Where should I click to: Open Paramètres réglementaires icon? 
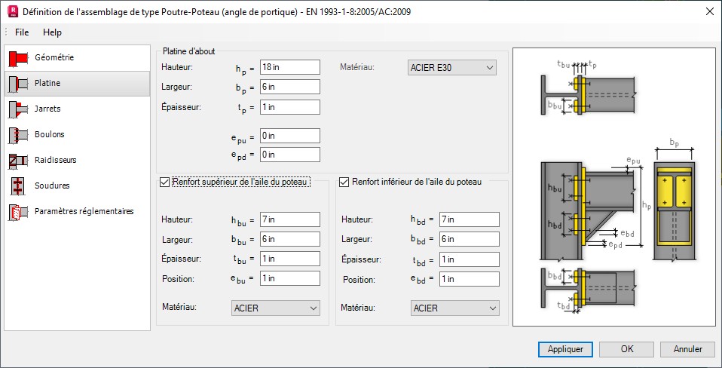[x=17, y=212]
